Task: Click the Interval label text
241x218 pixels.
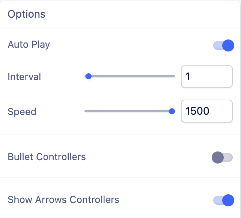Action: (24, 77)
